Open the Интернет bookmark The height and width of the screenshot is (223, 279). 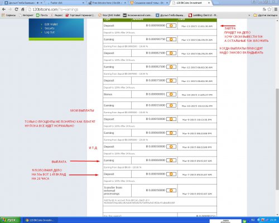(26, 15)
